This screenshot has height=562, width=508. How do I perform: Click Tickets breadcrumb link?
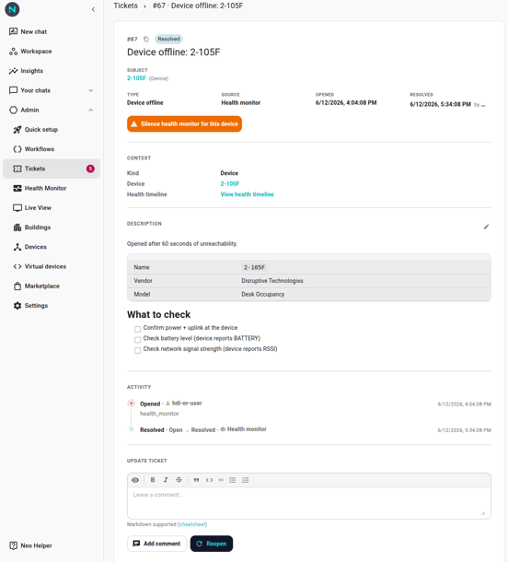click(126, 6)
